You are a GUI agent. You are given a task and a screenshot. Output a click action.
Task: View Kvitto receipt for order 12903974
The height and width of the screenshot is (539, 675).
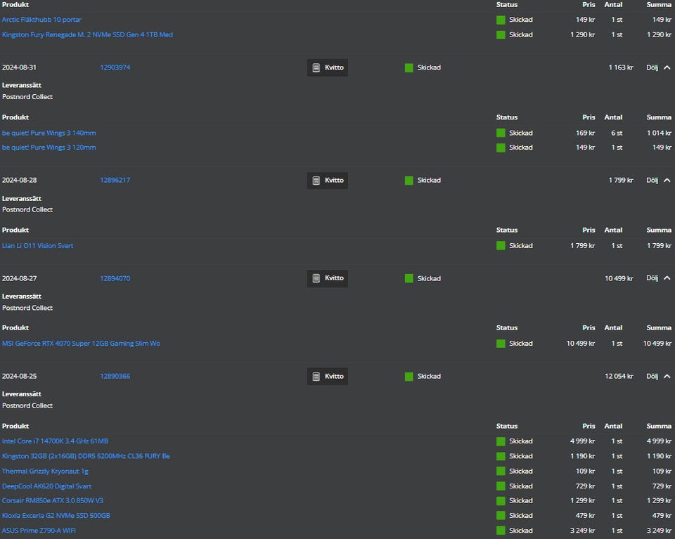point(327,67)
